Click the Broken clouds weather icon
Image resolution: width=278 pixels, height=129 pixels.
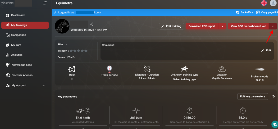pos(259,69)
